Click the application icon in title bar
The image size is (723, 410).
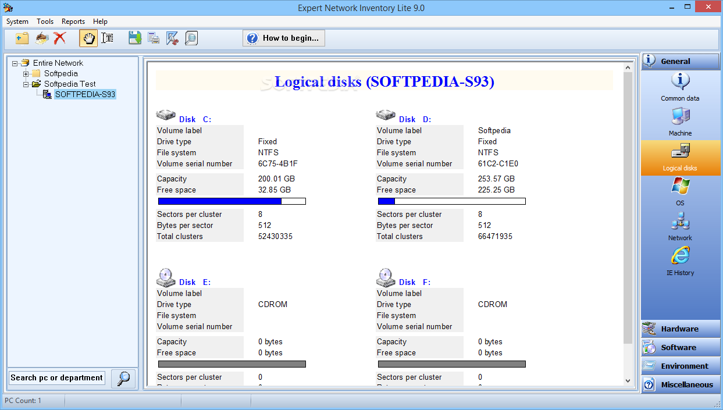(x=8, y=8)
